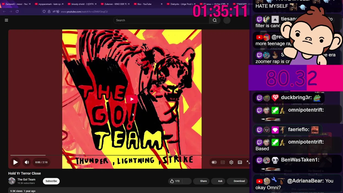Click the 0:00 / 2:18 time display
This screenshot has height=193, width=343.
pyautogui.click(x=41, y=162)
